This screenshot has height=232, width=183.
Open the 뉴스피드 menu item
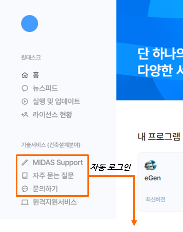click(x=45, y=88)
